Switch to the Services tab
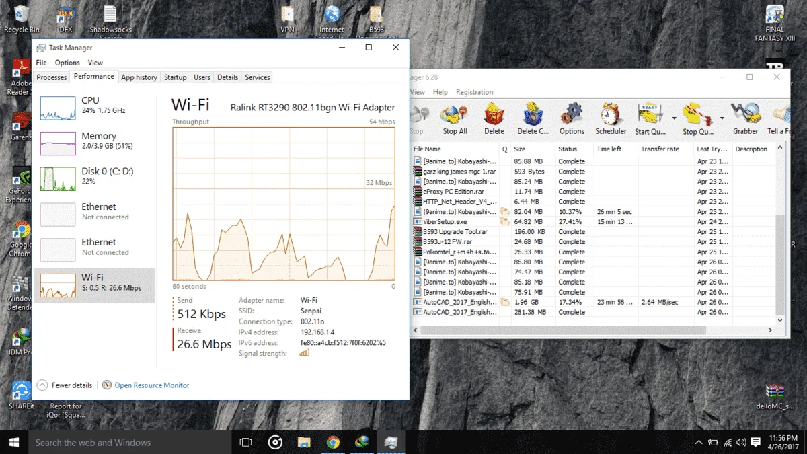The height and width of the screenshot is (454, 807). 257,77
